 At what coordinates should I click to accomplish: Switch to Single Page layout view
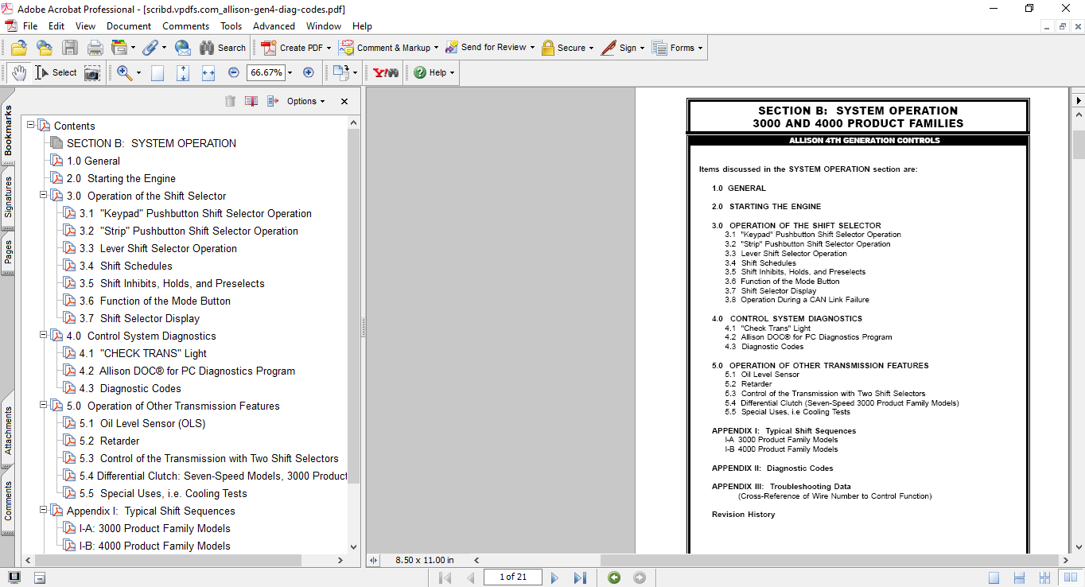tap(994, 577)
